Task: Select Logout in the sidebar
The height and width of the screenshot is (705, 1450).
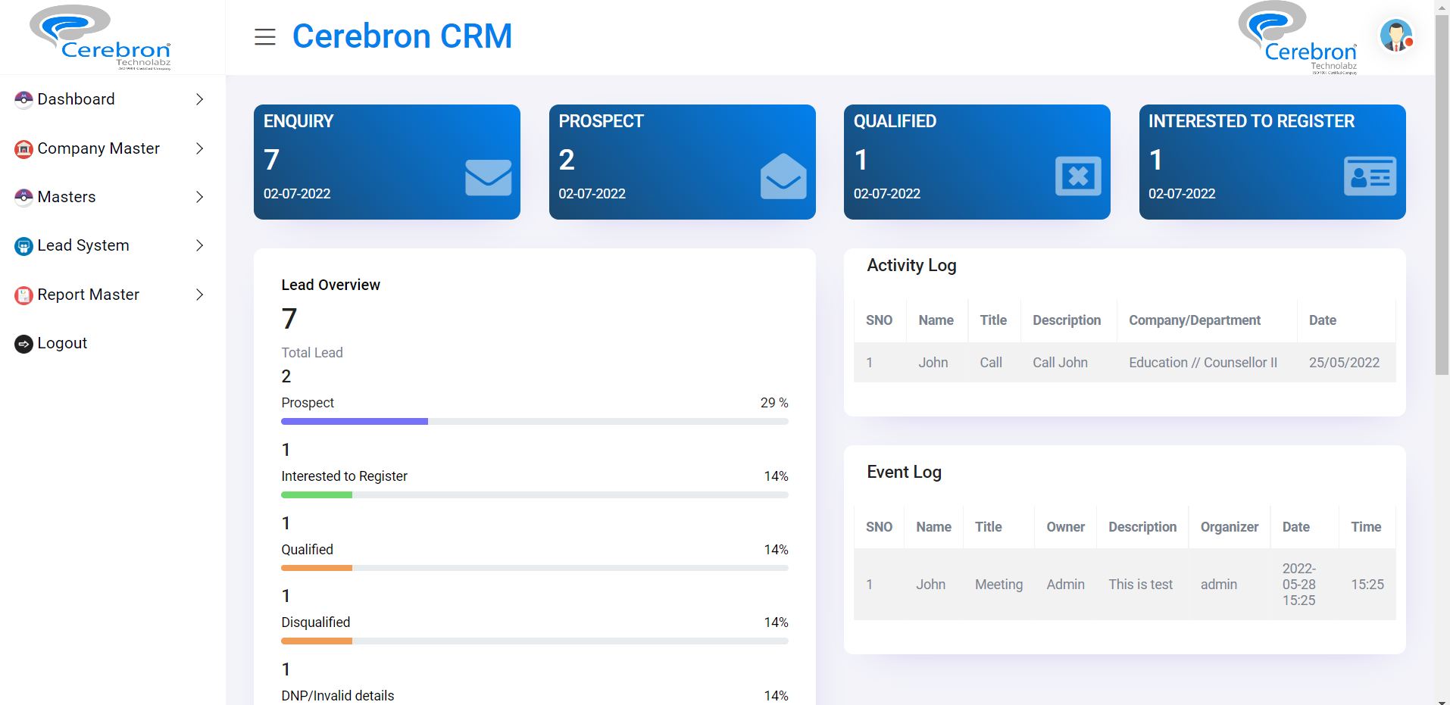Action: click(x=62, y=343)
